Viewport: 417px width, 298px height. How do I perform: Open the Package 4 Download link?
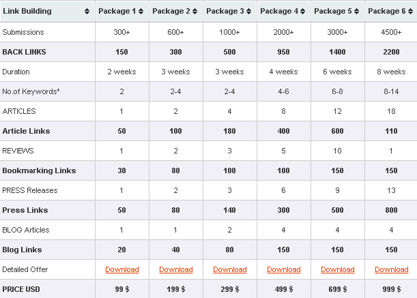284,269
